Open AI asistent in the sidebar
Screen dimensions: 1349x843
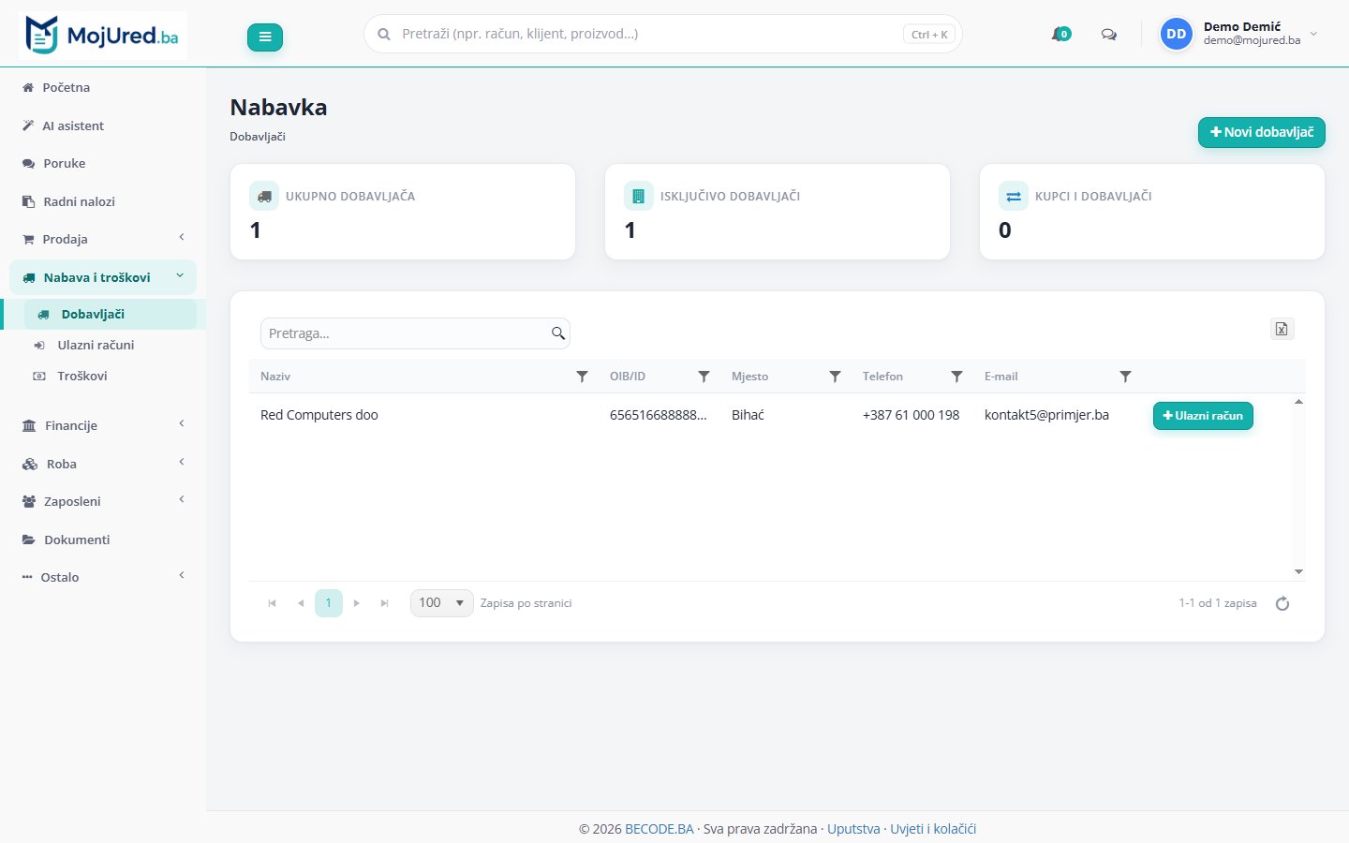(103, 126)
